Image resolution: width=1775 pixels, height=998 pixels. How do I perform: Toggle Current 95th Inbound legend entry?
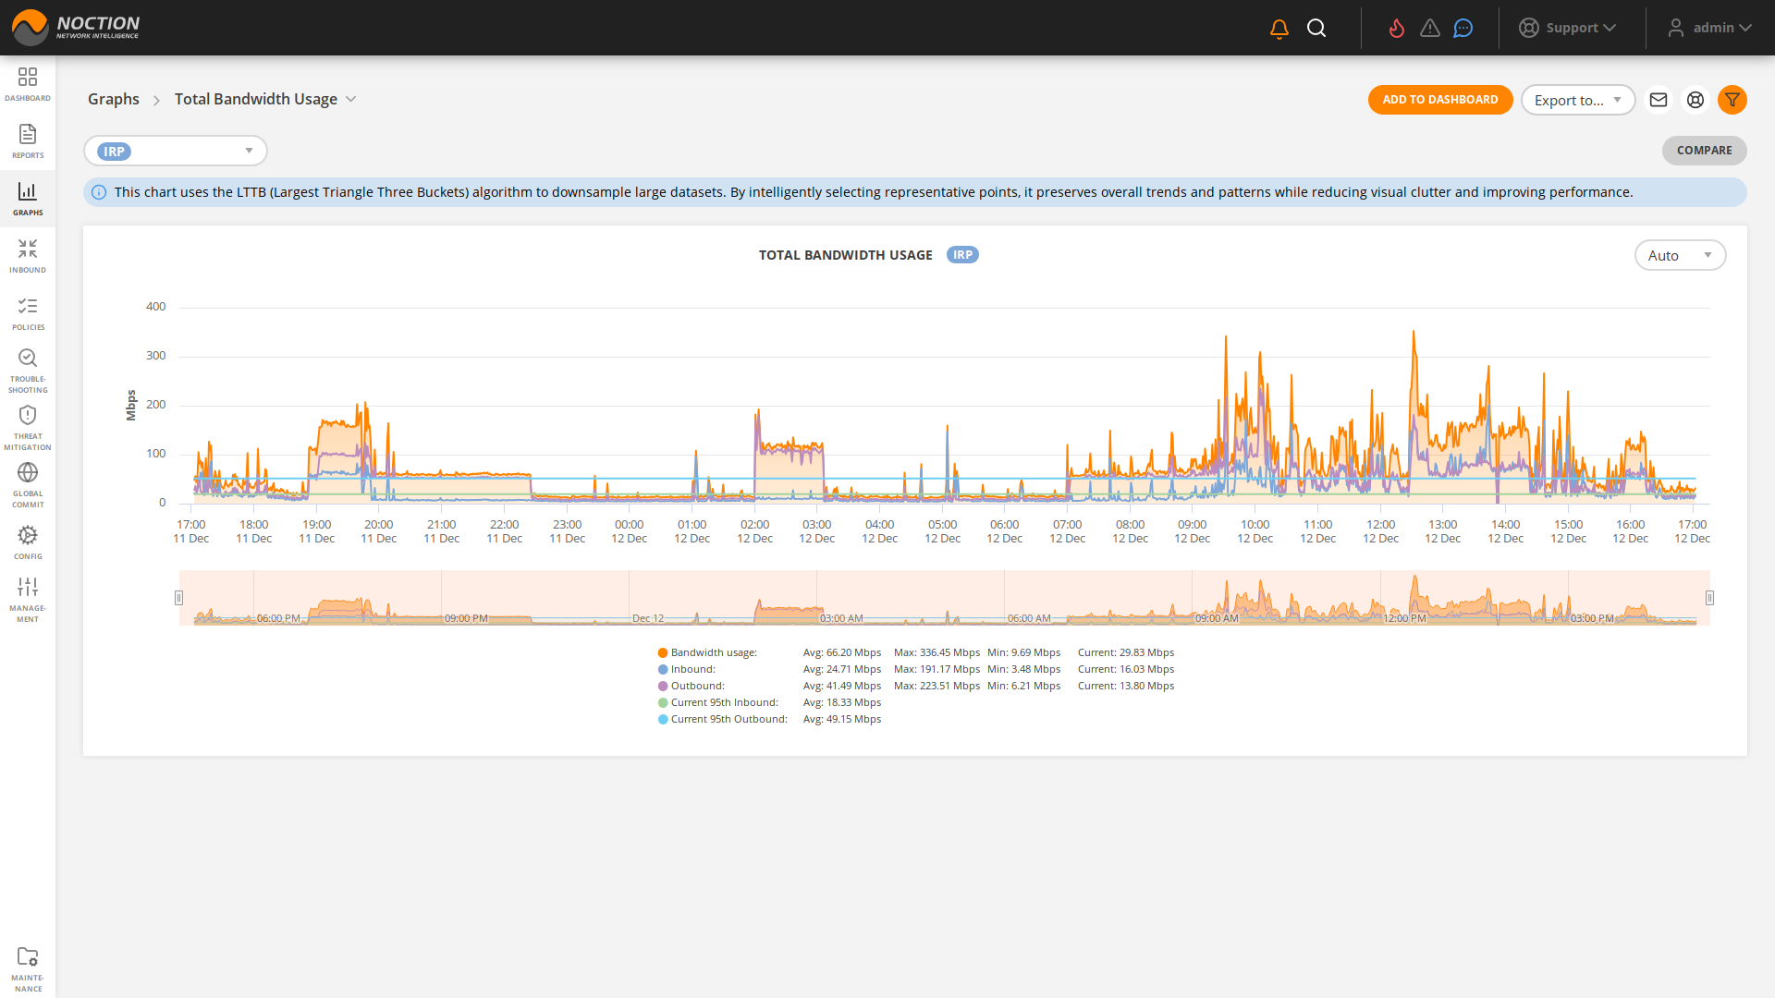[x=724, y=702]
